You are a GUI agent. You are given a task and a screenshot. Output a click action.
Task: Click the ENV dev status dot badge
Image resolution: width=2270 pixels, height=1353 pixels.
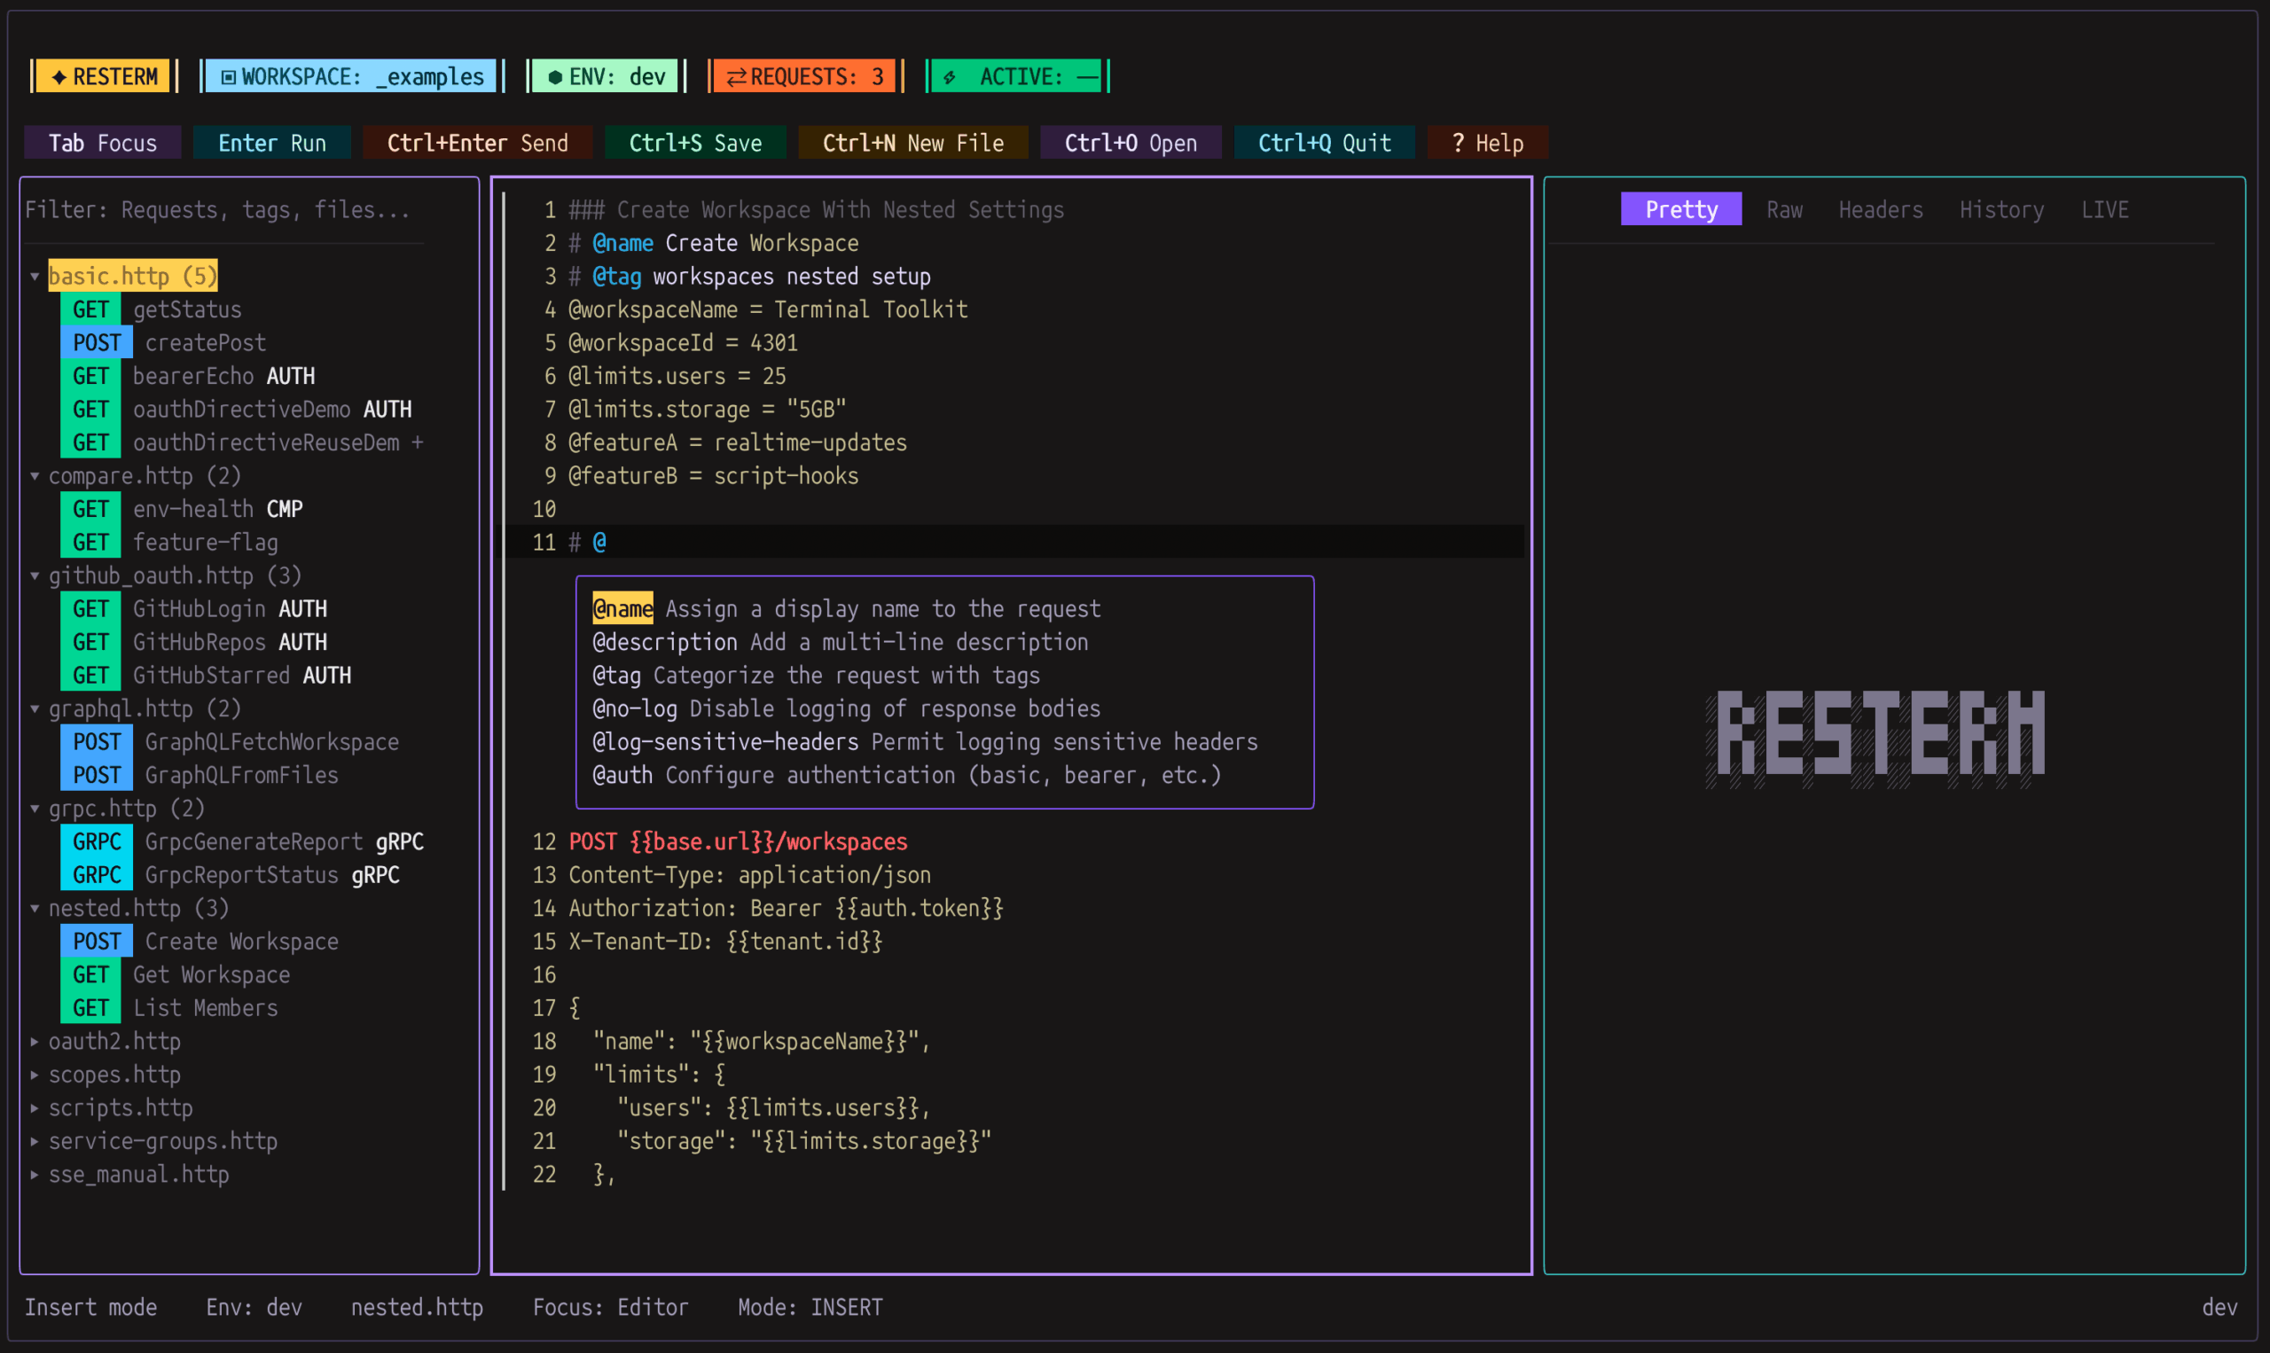pos(554,77)
